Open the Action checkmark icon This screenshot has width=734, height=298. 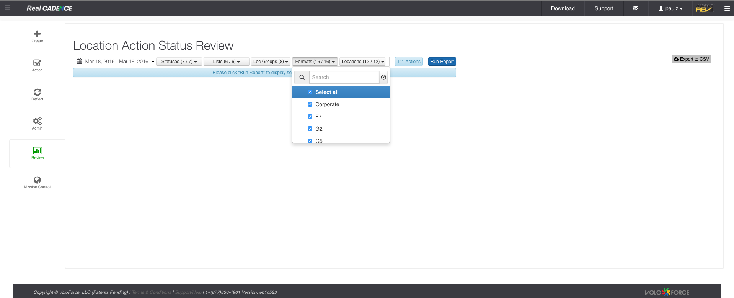(x=37, y=63)
